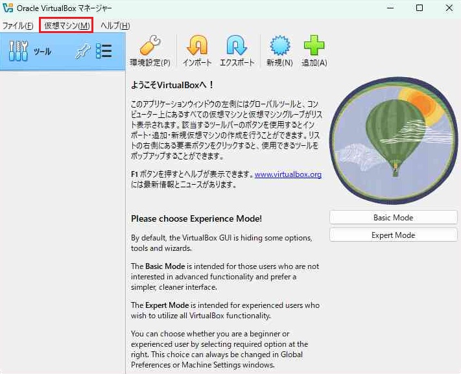
Task: Select the ツール item in the sidebar
Action: pos(63,51)
